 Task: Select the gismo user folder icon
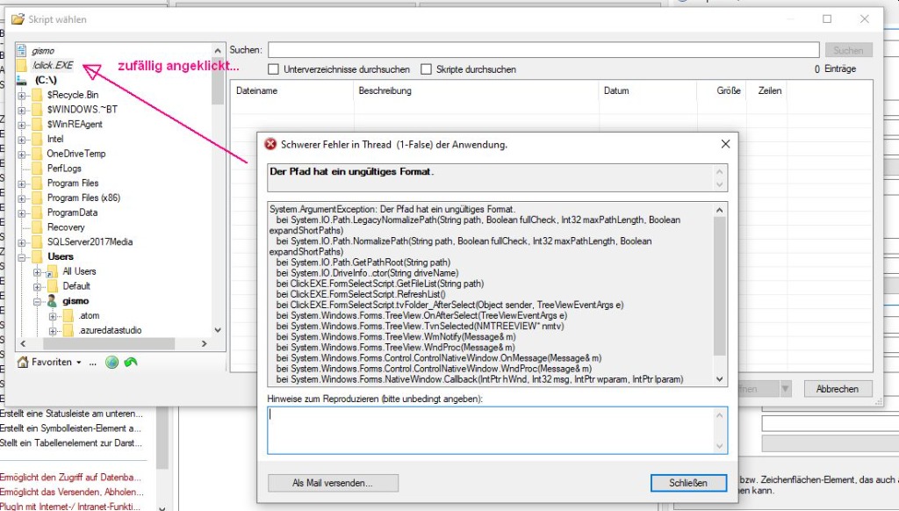click(x=52, y=300)
